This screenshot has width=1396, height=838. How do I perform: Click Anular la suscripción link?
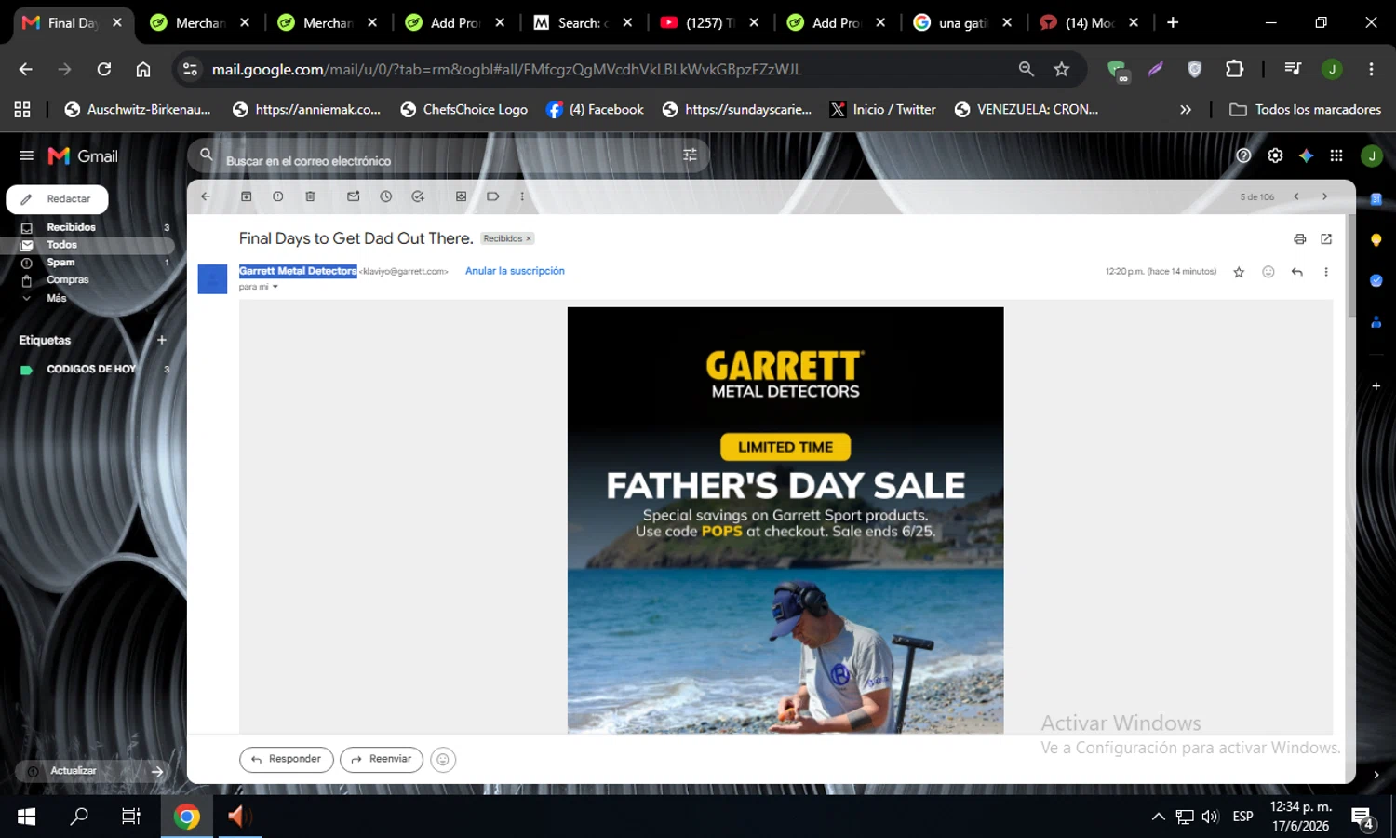515,271
